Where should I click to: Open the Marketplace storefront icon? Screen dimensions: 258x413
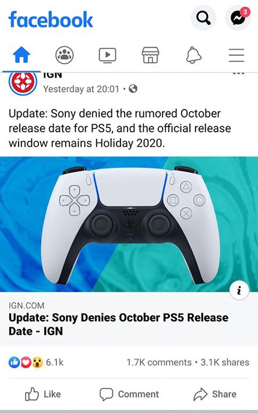(150, 55)
